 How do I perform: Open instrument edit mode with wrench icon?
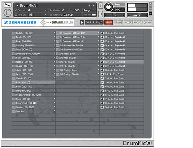[7, 5]
